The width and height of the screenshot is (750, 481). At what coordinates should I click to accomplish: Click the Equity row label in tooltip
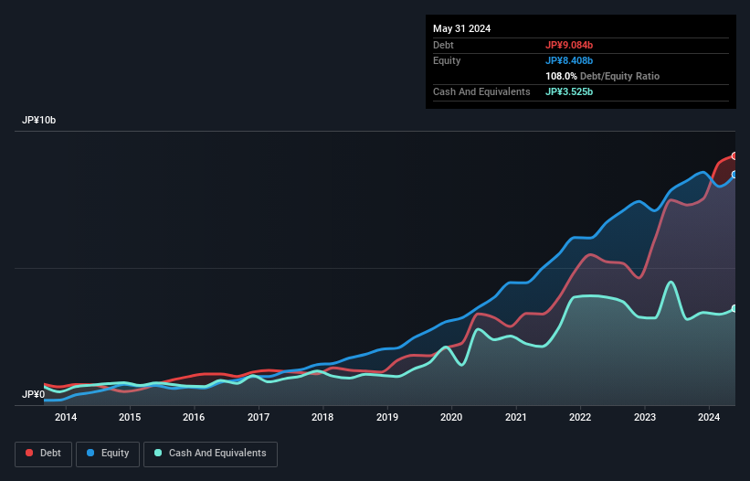point(447,60)
